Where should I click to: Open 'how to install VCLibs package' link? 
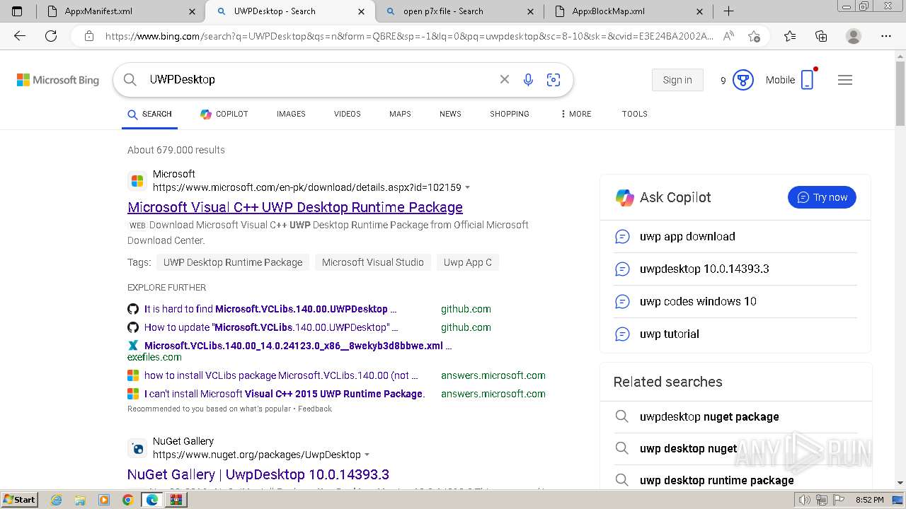pyautogui.click(x=281, y=375)
